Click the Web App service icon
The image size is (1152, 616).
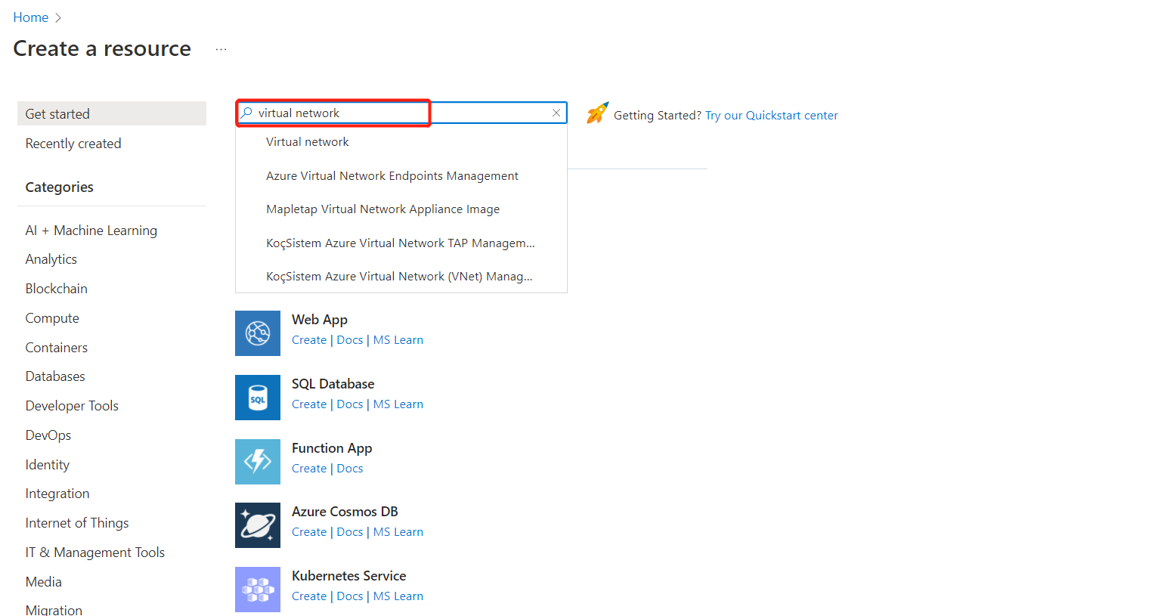(x=258, y=333)
